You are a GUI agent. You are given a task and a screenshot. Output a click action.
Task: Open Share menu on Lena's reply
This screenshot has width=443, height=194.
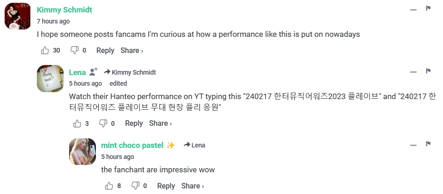pyautogui.click(x=160, y=123)
